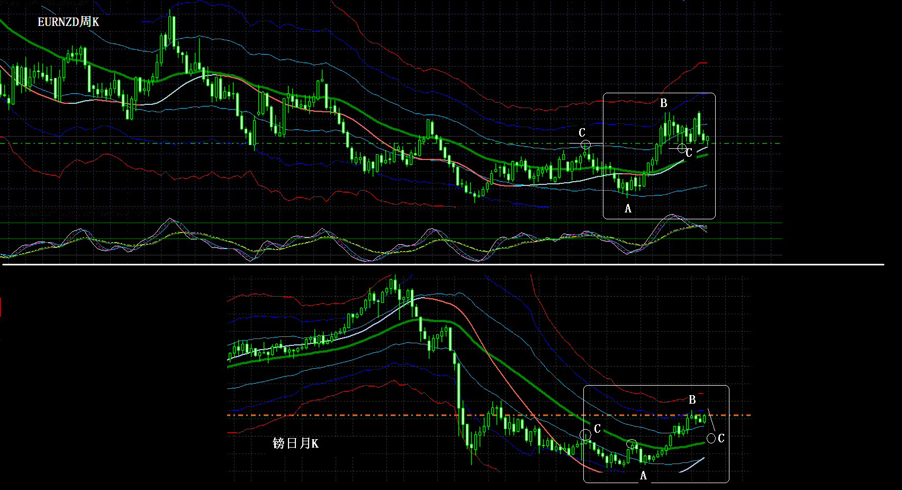Select the EURNZD周K chart title label
The width and height of the screenshot is (902, 490).
(x=68, y=22)
